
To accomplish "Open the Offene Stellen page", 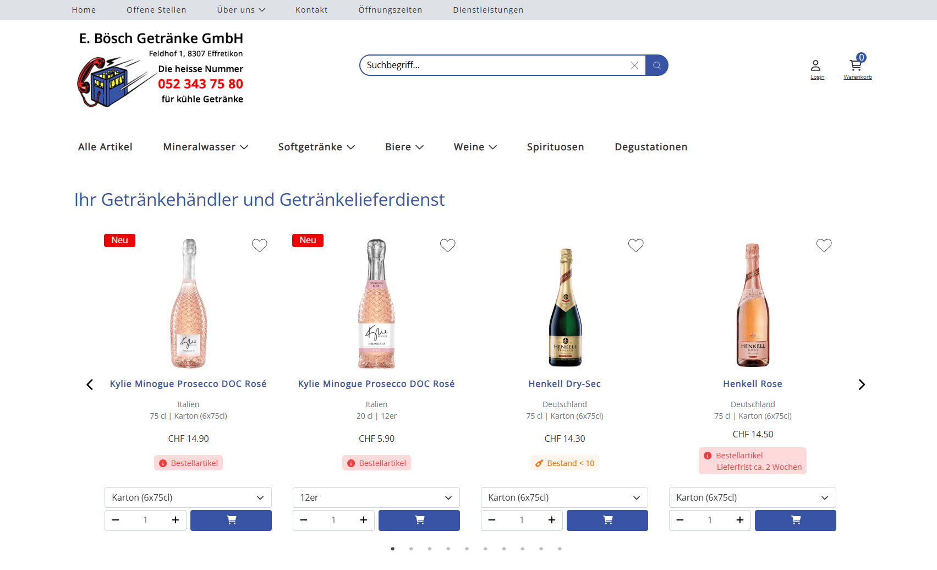I will [x=156, y=9].
